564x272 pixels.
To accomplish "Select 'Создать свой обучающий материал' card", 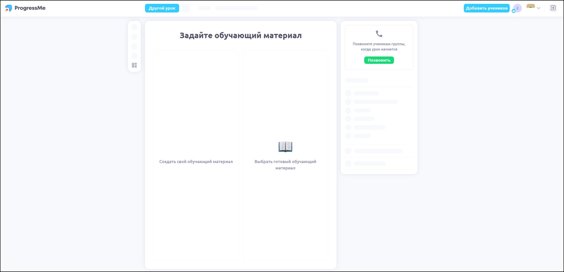I will (196, 155).
